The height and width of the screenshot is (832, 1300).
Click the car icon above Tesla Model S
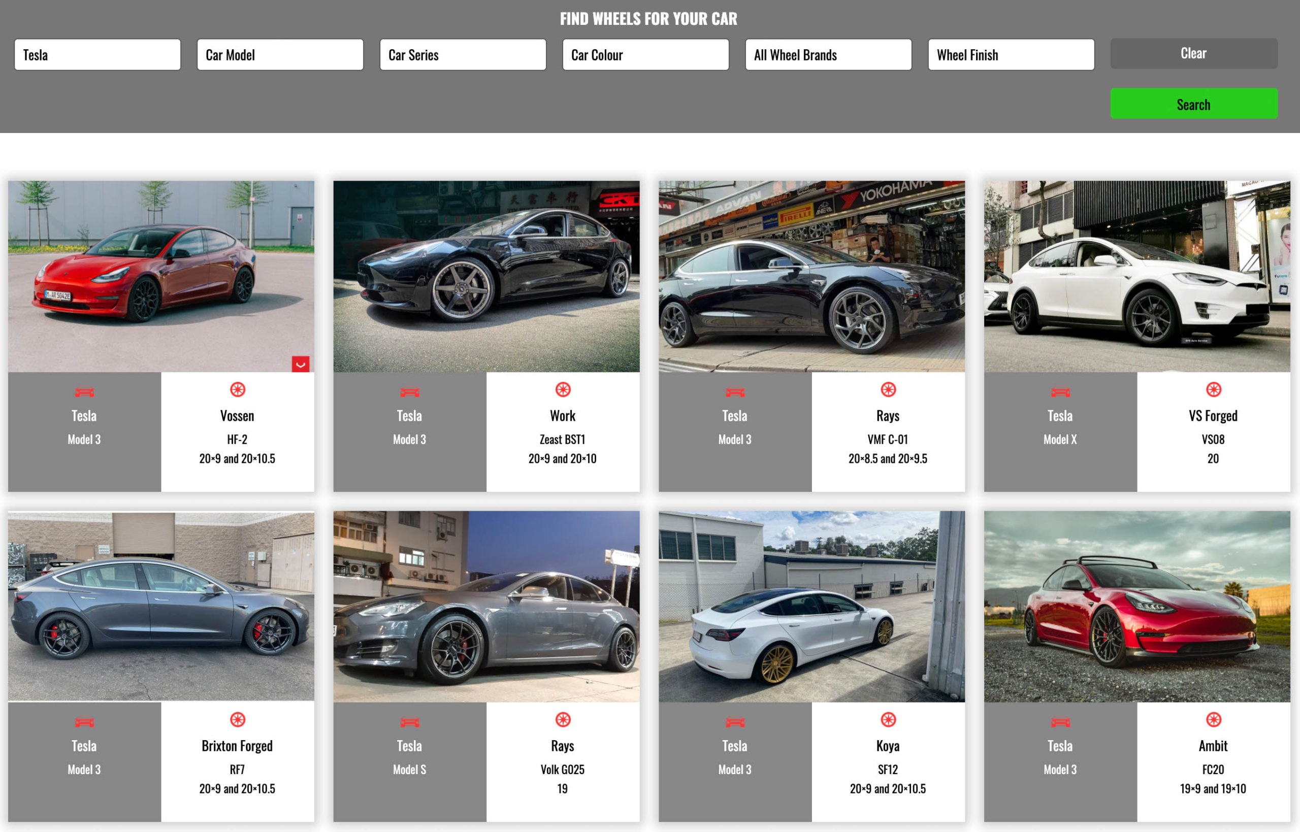pos(410,722)
